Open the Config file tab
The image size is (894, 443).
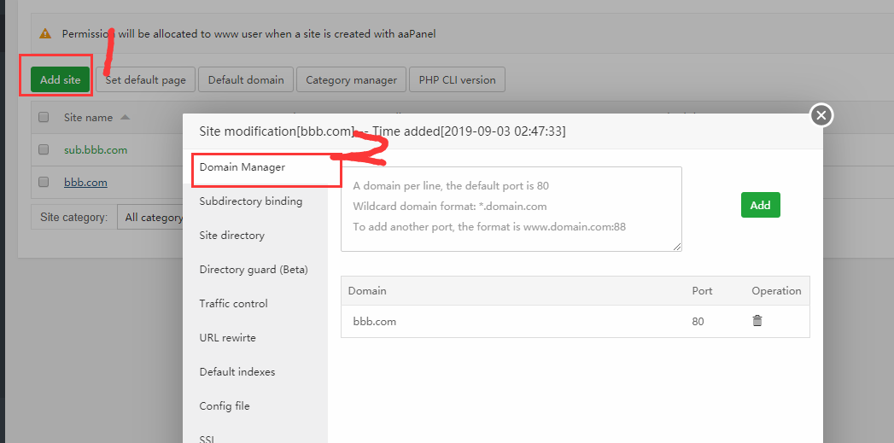pyautogui.click(x=225, y=406)
